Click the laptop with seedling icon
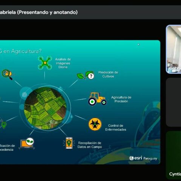Screen dimensions: 181x181 (x=27, y=143)
